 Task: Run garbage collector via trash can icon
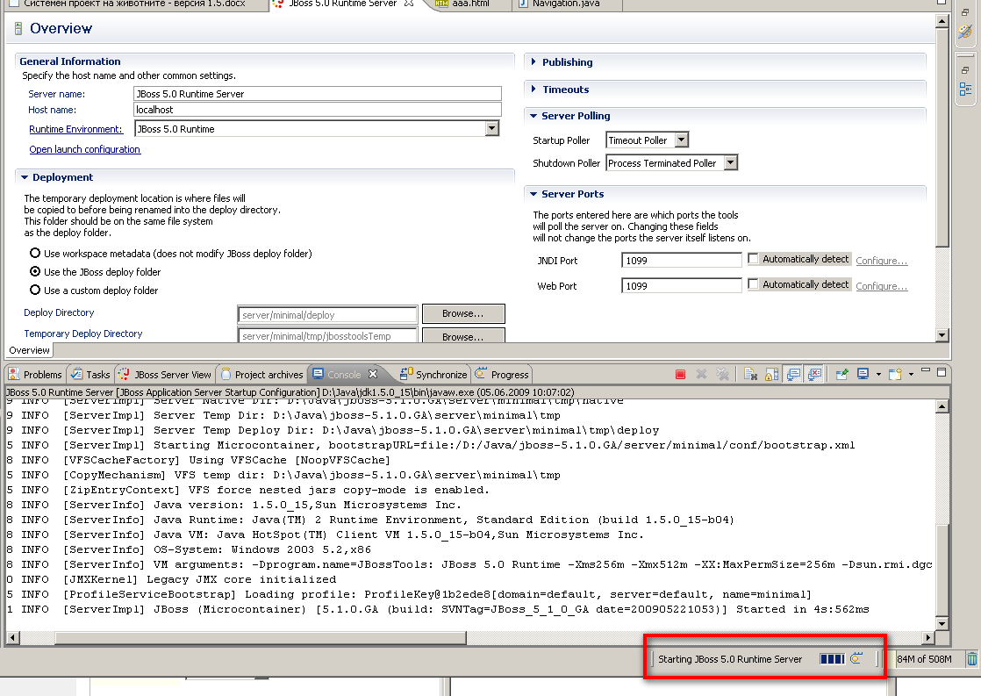971,659
